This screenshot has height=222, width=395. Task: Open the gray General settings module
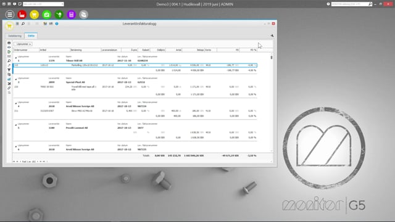point(84,15)
